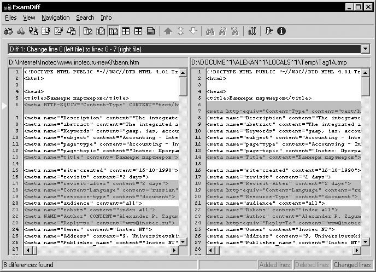
Task: Click the Added lines legend box
Action: 274,265
